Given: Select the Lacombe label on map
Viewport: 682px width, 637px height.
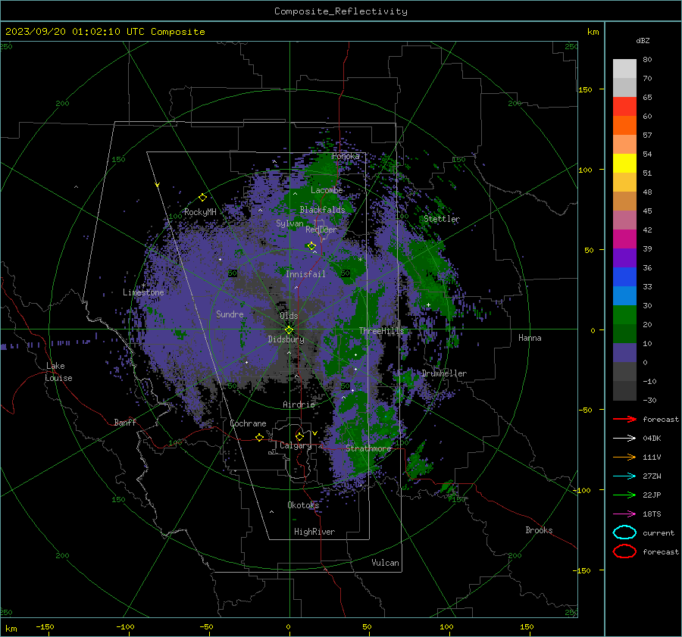Looking at the screenshot, I should (x=327, y=190).
